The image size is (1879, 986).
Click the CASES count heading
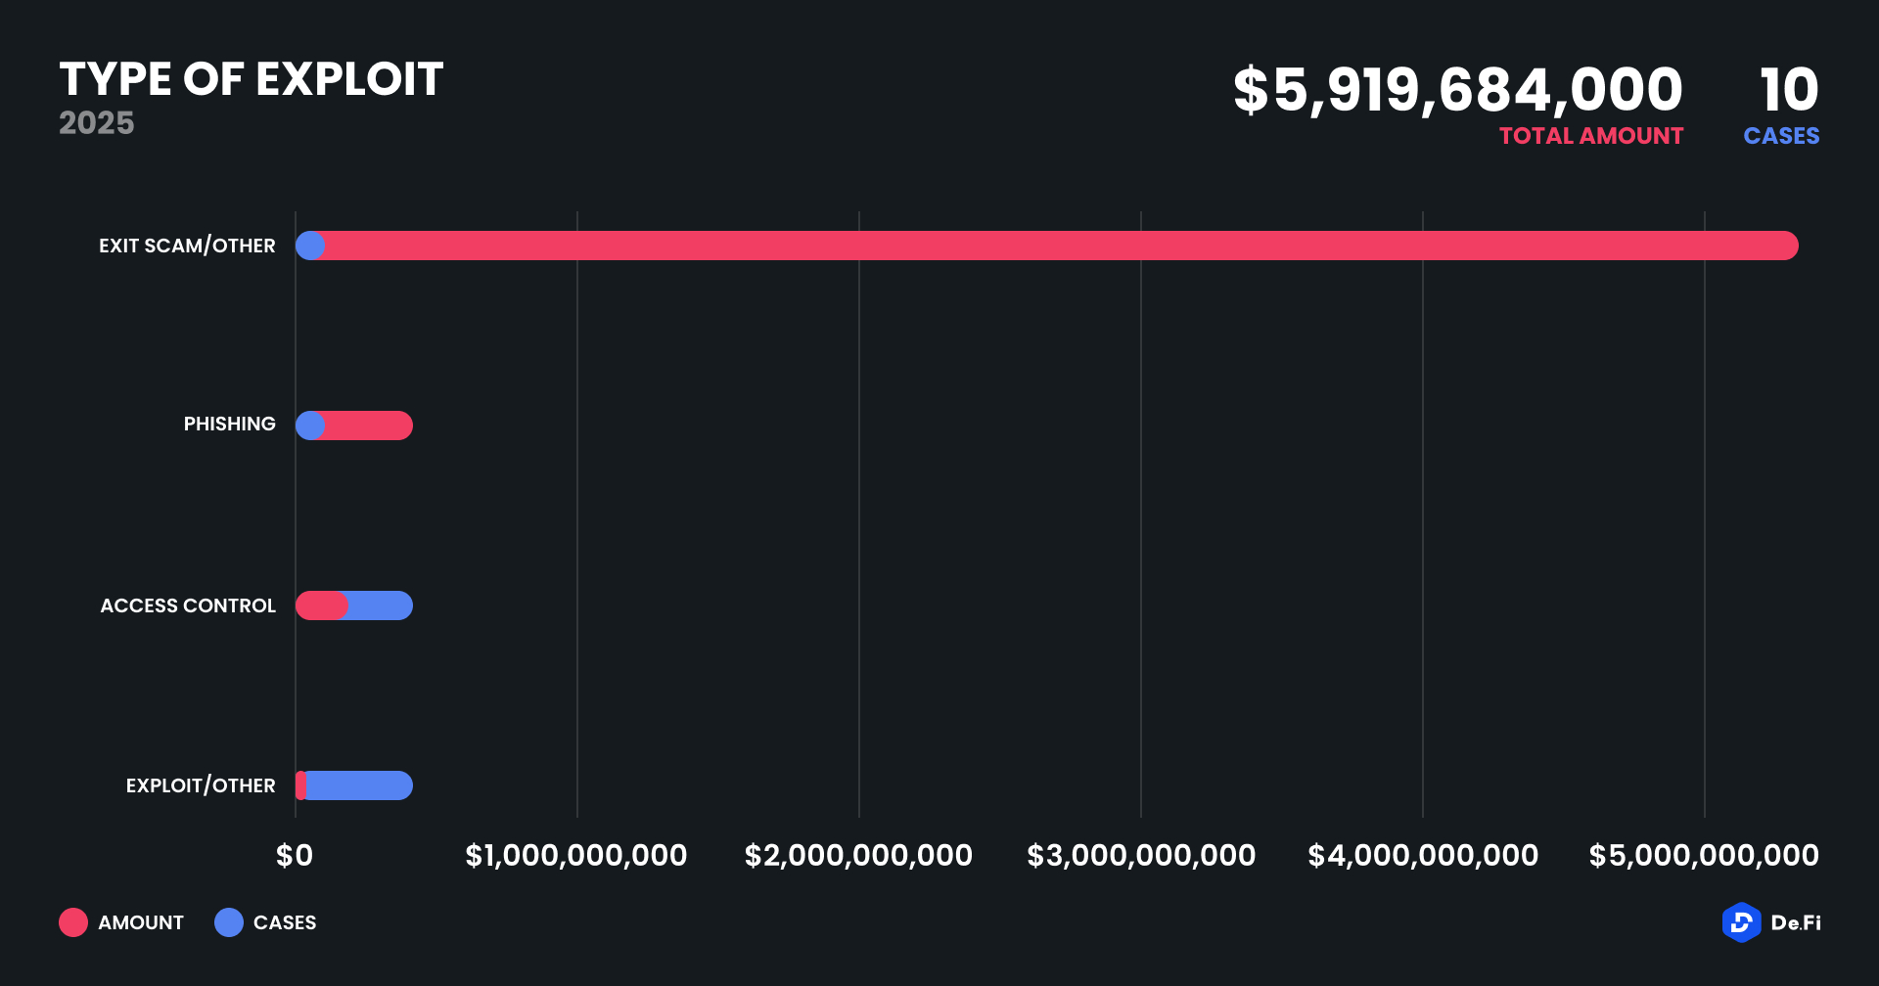1781,136
